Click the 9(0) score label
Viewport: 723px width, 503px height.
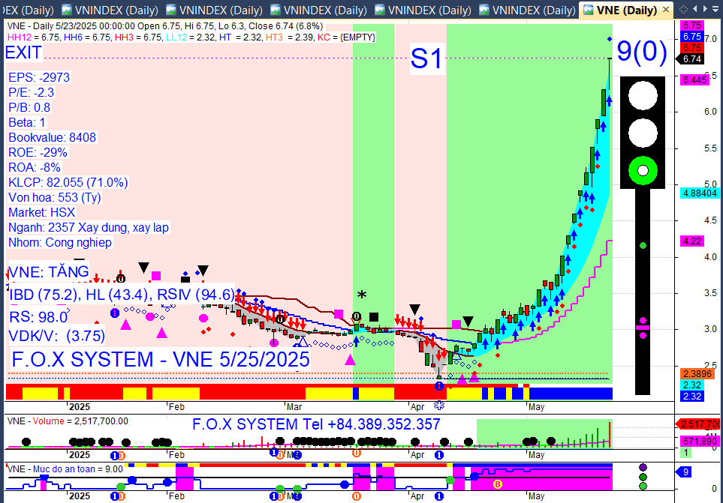[x=642, y=52]
